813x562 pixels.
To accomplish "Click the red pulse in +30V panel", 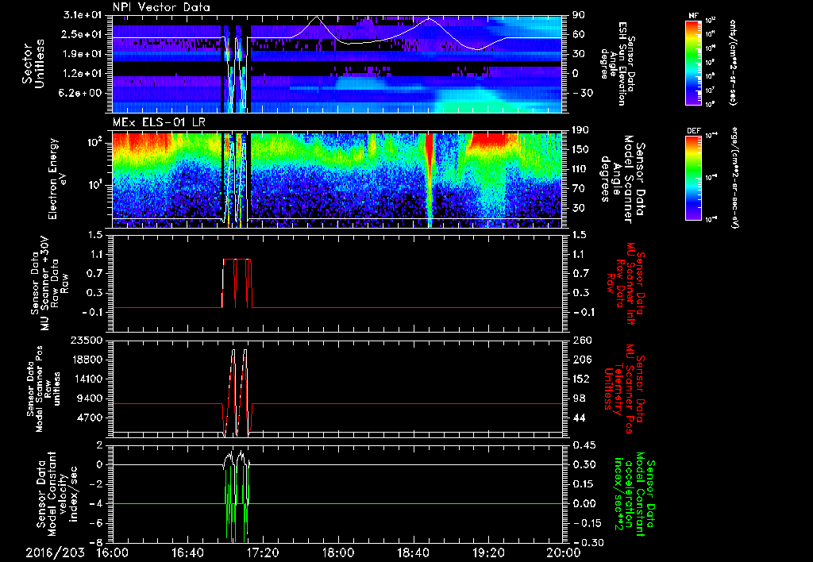I will (x=237, y=283).
